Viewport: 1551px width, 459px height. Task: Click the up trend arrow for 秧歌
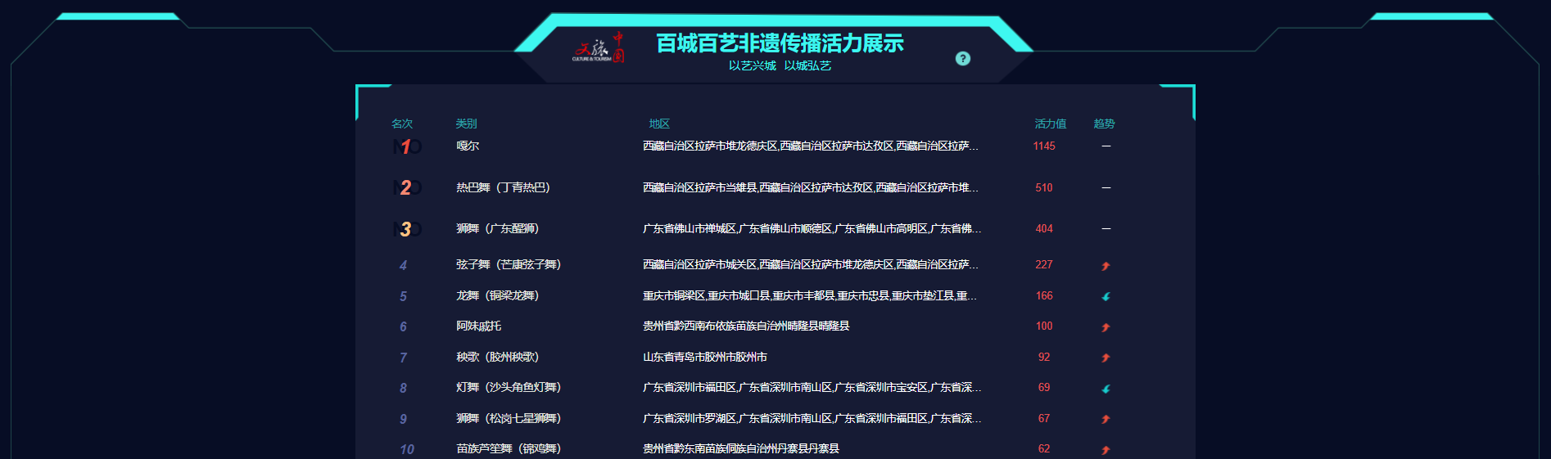(1106, 358)
